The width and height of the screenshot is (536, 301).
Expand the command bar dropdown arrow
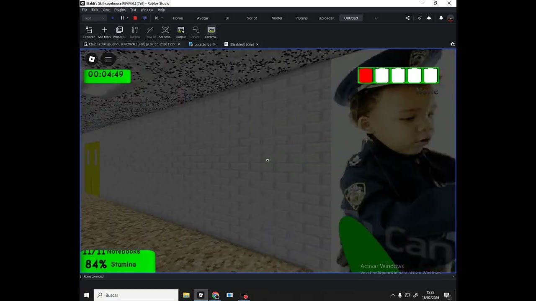click(x=453, y=276)
